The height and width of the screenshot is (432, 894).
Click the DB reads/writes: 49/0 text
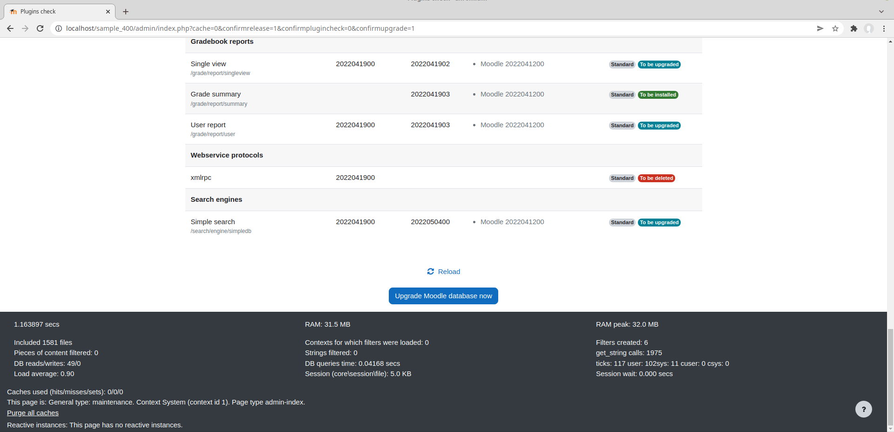click(47, 363)
